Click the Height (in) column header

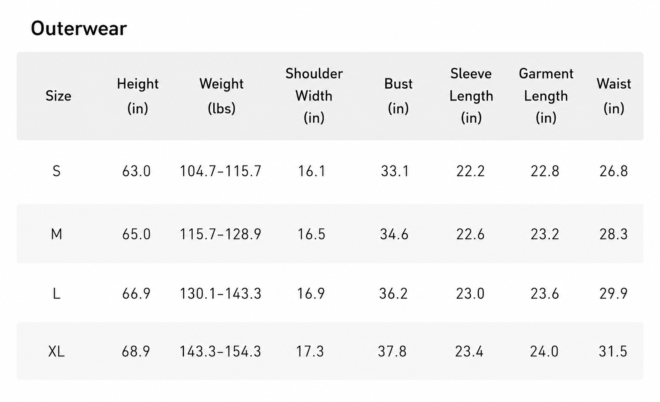coord(138,96)
